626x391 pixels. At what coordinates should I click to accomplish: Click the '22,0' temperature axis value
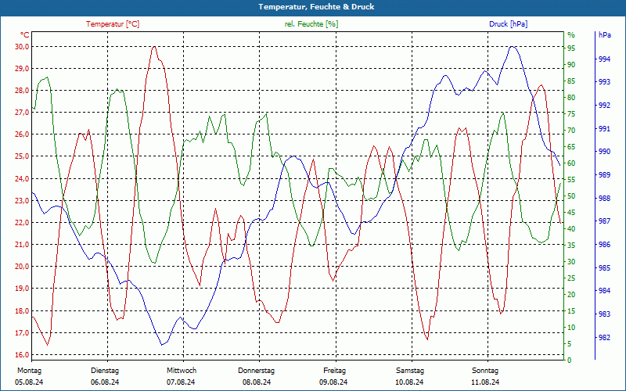pyautogui.click(x=22, y=223)
